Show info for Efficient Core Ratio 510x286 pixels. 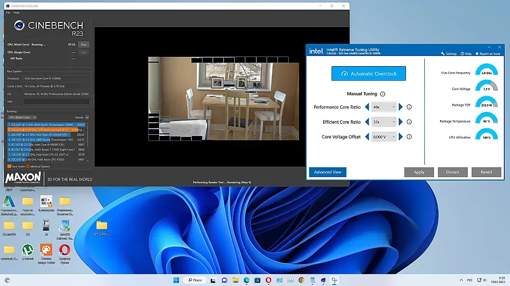[x=409, y=122]
